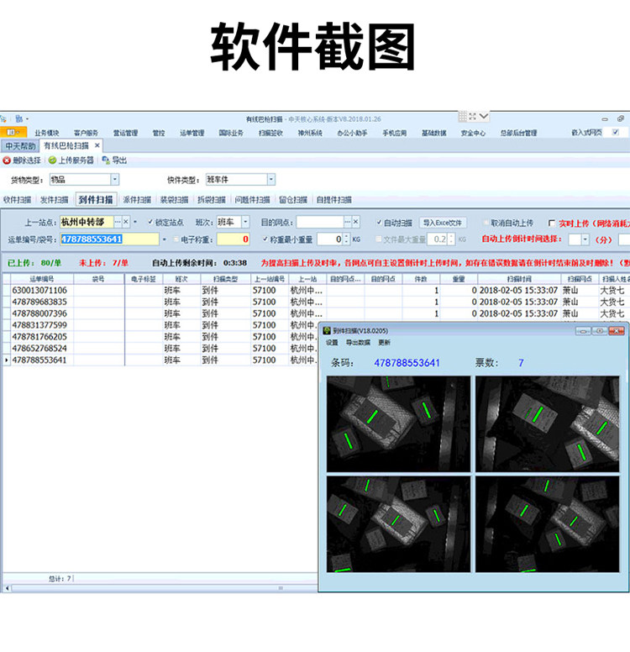630x652 pixels.
Task: Toggle the 电子称重 checkbox
Action: point(176,239)
